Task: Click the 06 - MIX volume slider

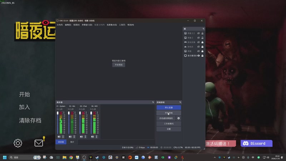Action: pyautogui.click(x=91, y=123)
